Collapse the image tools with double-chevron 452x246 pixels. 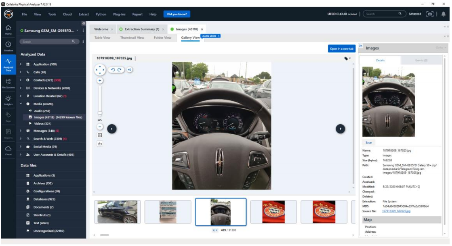tap(130, 70)
